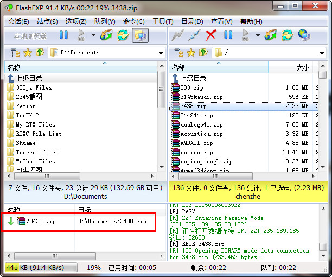Select the Acoustica.zip remote file
Screen dimensions: 332x277
coord(201,134)
